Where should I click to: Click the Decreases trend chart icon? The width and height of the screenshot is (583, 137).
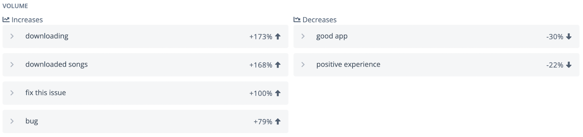(297, 20)
